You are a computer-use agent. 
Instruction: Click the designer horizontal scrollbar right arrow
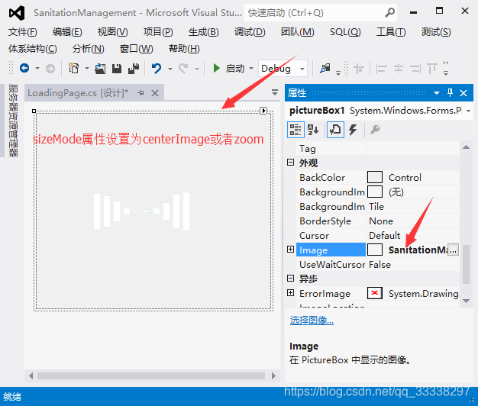[x=273, y=375]
